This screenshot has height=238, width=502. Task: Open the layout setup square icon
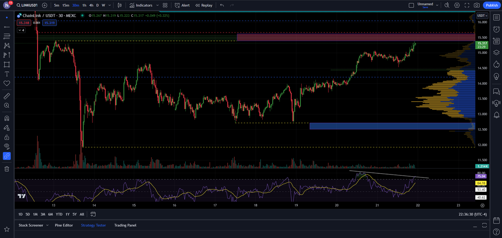click(x=411, y=5)
